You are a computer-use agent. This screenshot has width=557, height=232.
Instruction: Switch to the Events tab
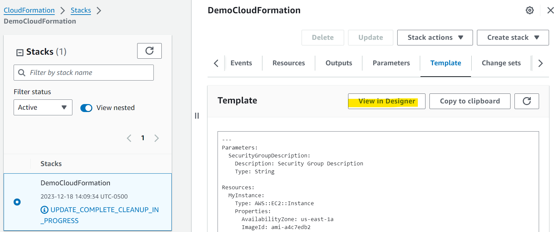click(241, 63)
